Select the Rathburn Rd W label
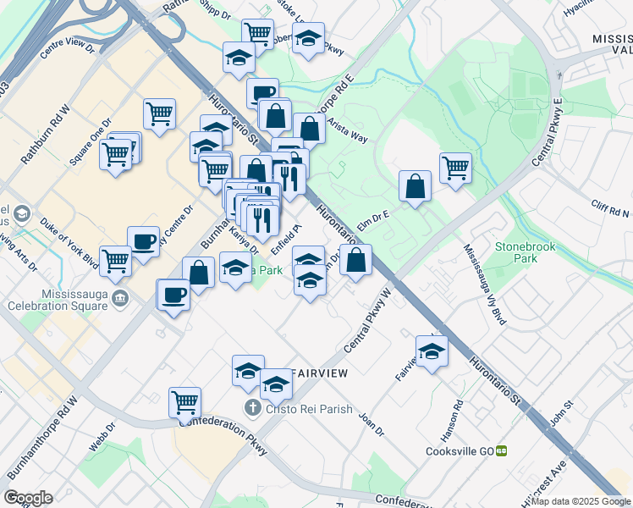The width and height of the screenshot is (633, 508). tap(46, 135)
